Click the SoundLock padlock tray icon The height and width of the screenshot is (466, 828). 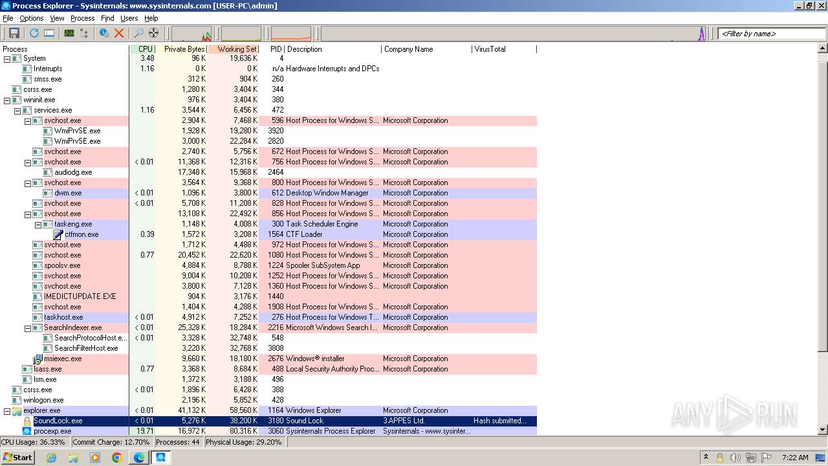coord(720,458)
